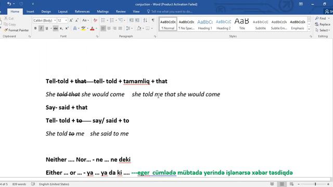Open the Insert tab
This screenshot has width=333, height=187.
coord(30,11)
